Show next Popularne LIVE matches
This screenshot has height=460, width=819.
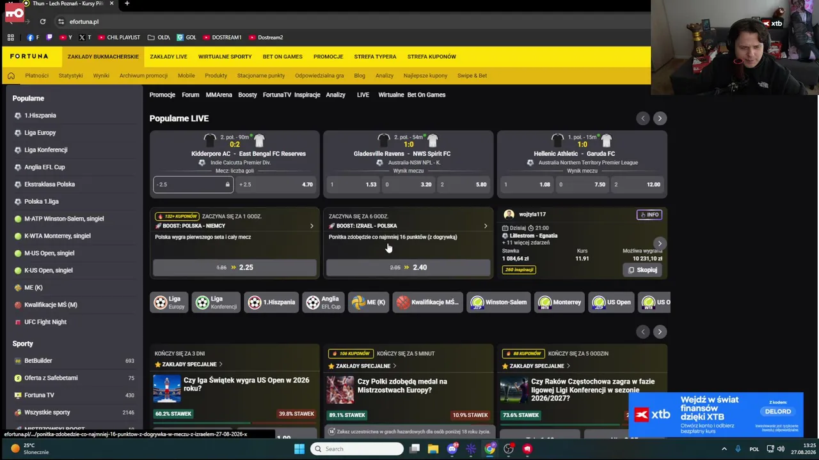tap(660, 118)
